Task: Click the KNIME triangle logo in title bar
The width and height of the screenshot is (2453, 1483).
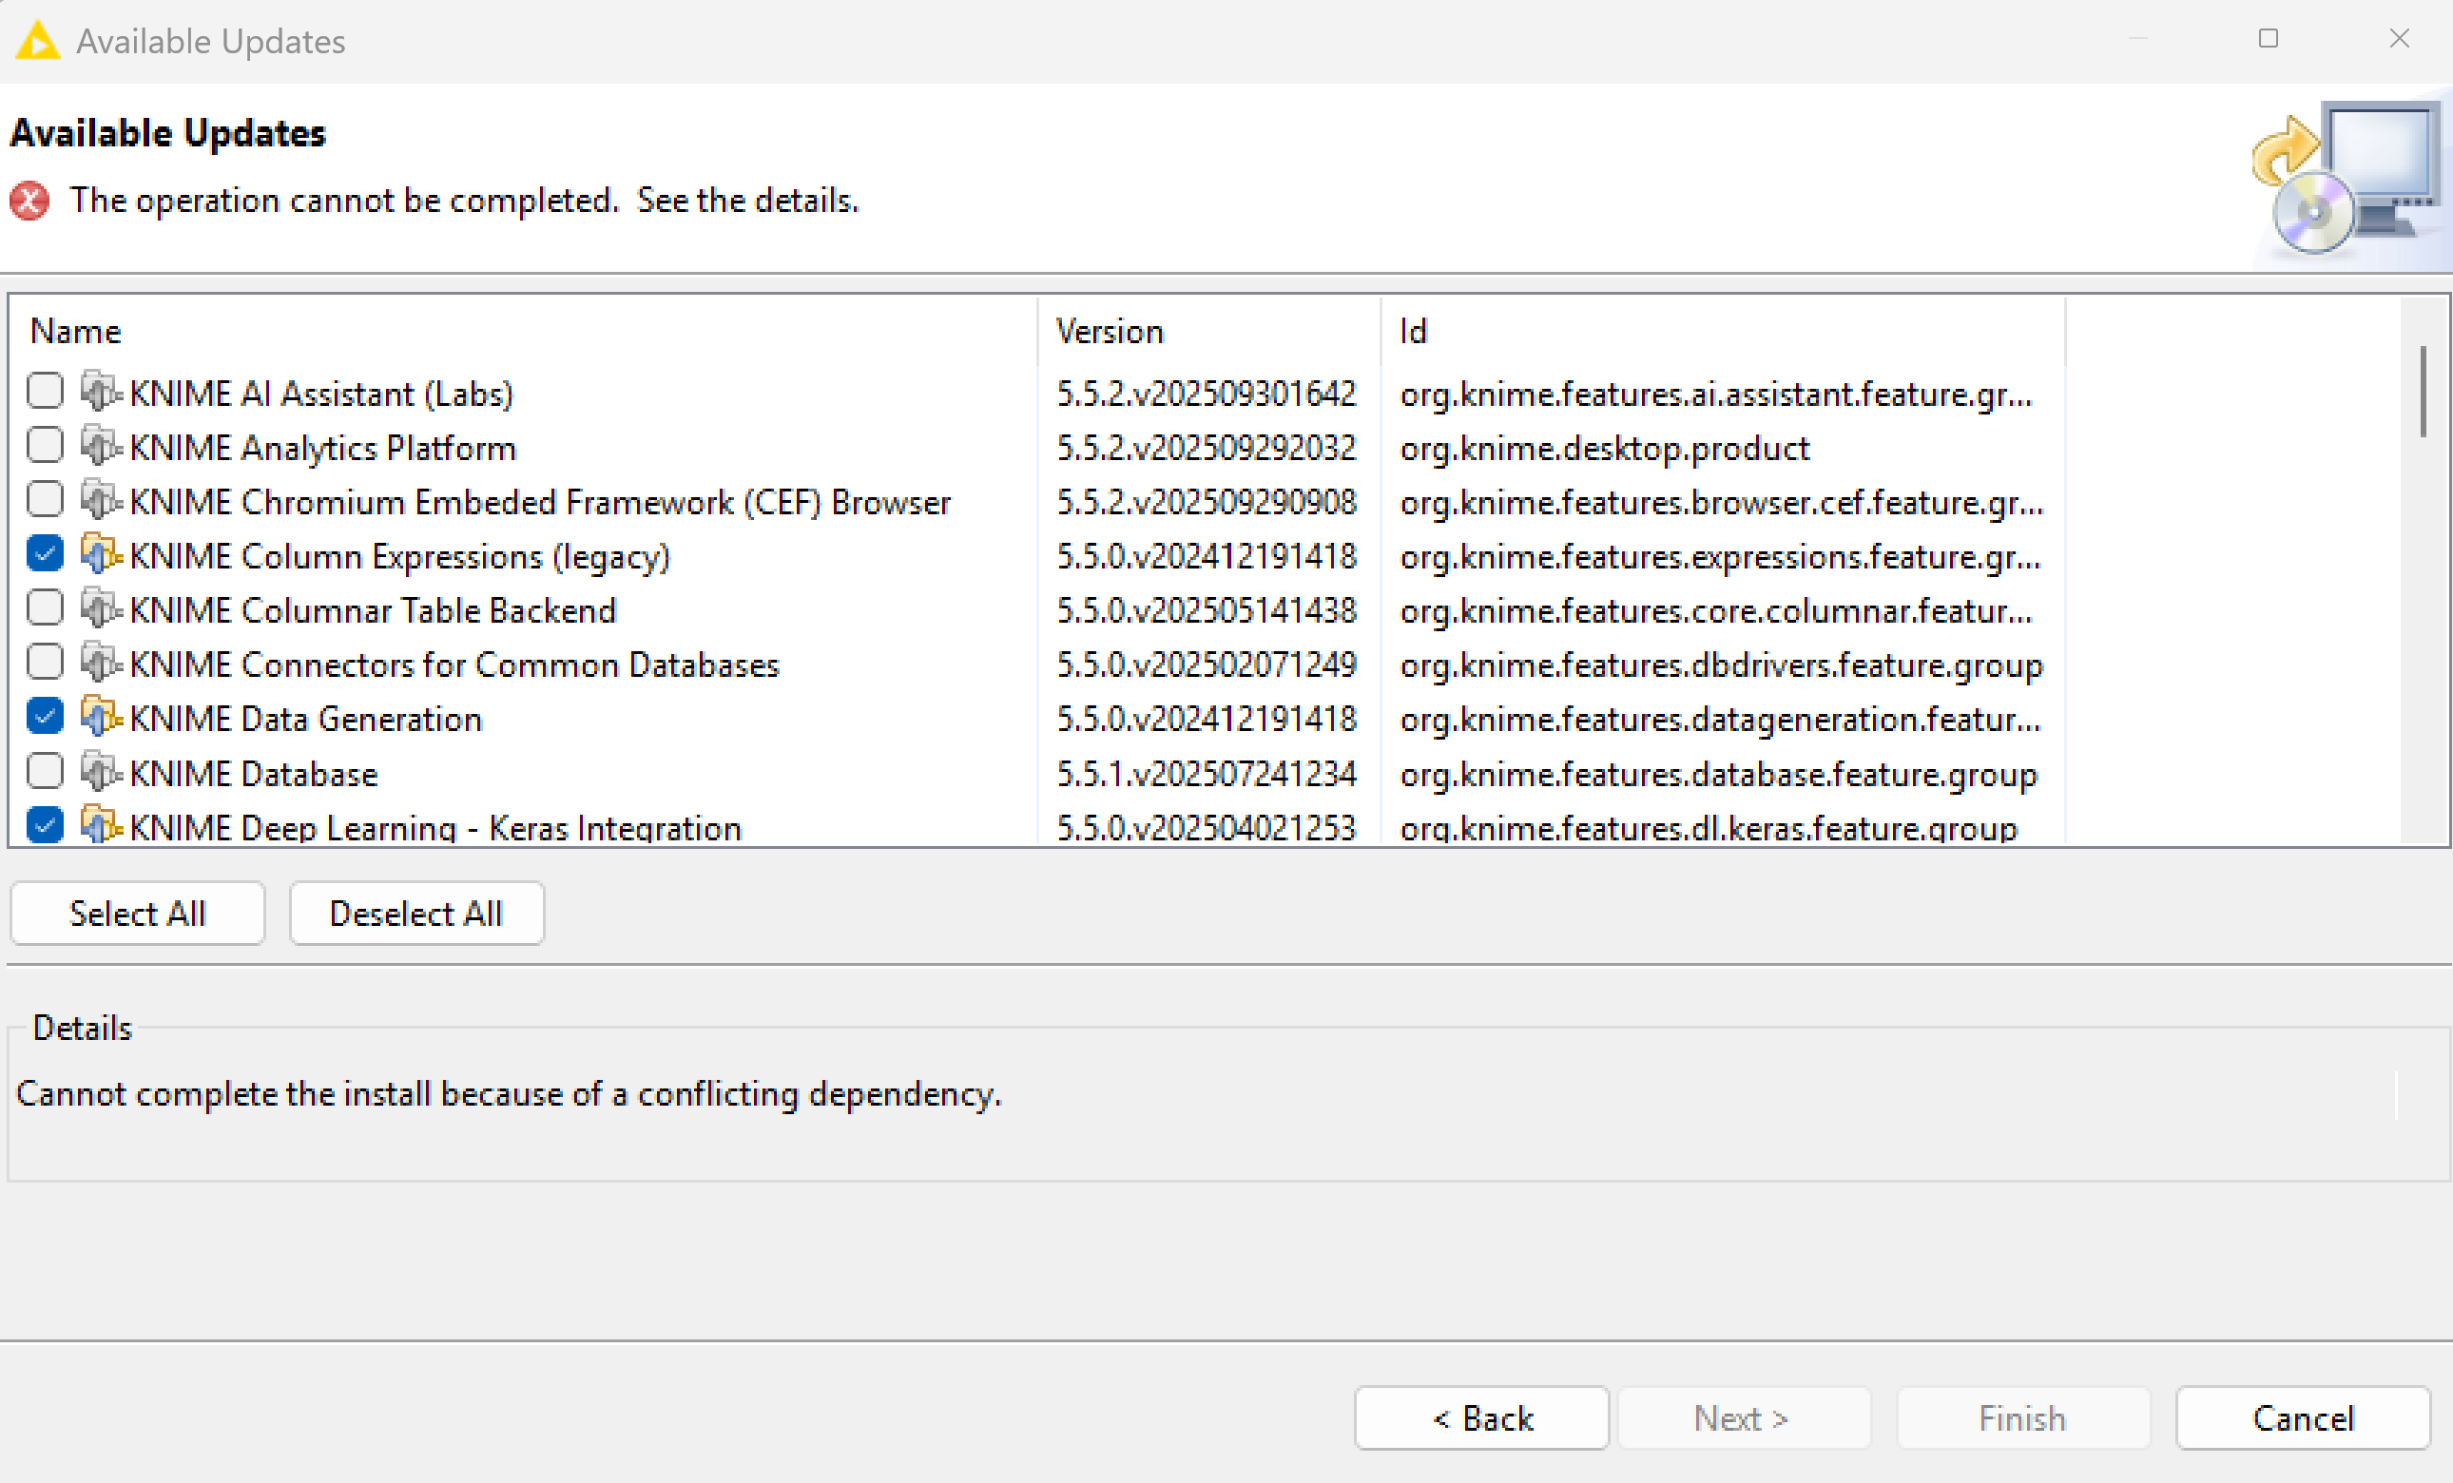Action: click(x=38, y=41)
